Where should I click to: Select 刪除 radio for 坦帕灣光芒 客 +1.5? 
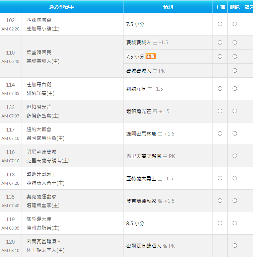[235, 111]
